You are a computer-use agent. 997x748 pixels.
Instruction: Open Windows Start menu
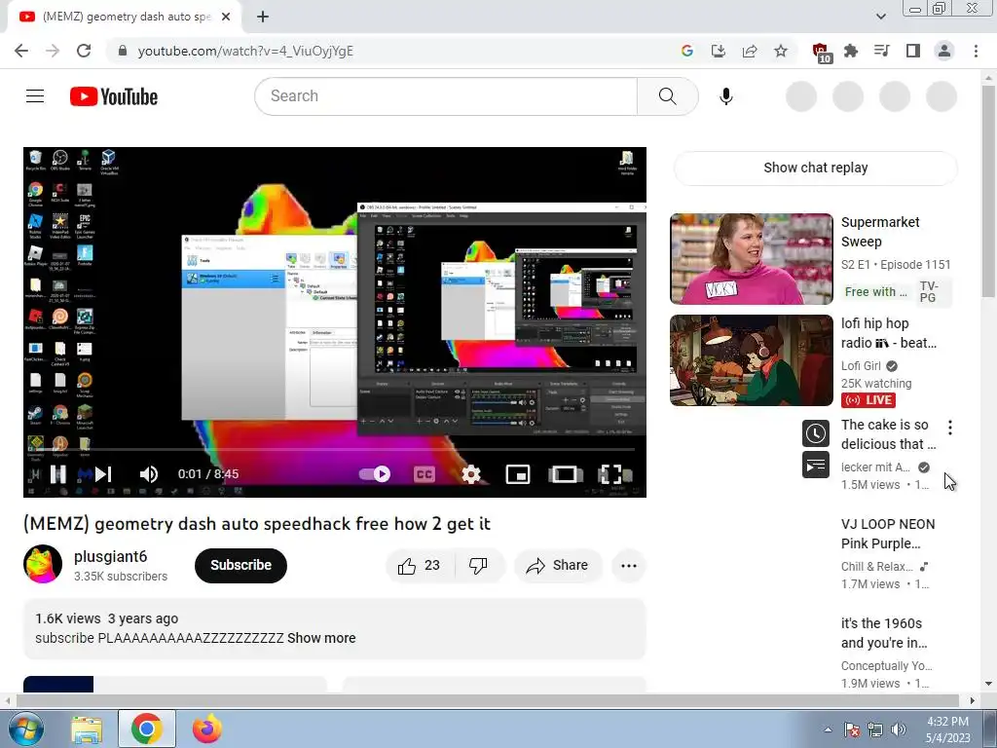point(25,729)
